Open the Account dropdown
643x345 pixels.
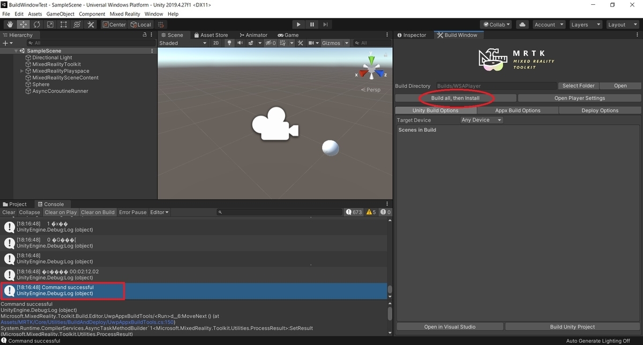click(549, 25)
